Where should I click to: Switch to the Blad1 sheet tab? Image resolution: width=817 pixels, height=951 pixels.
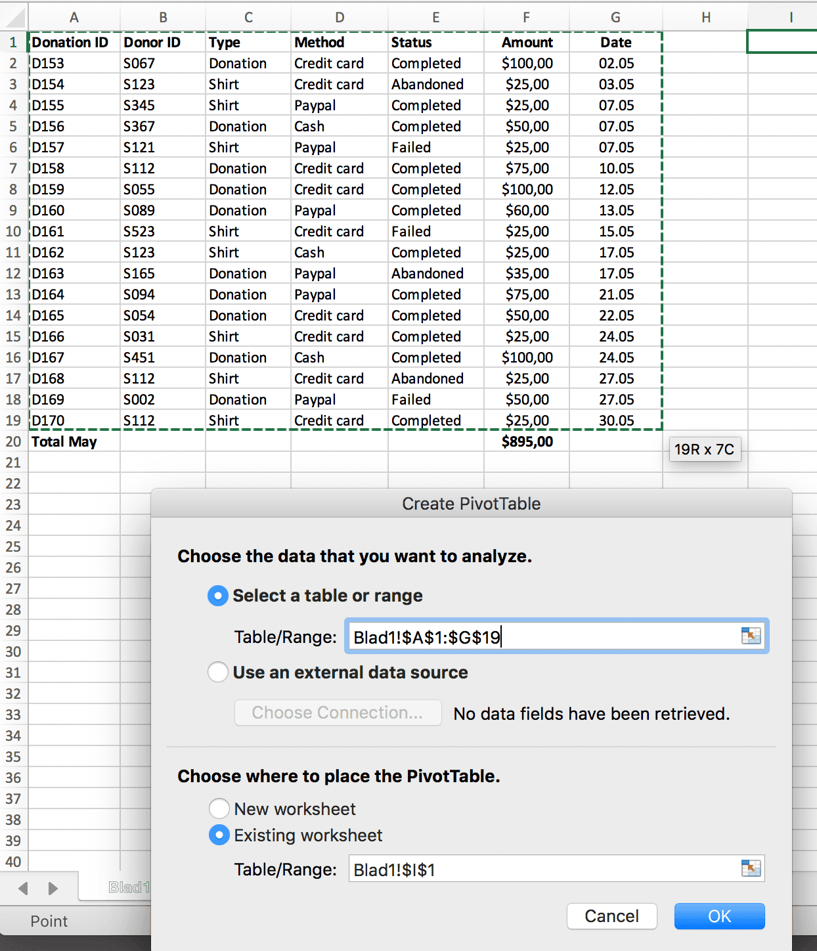(129, 886)
